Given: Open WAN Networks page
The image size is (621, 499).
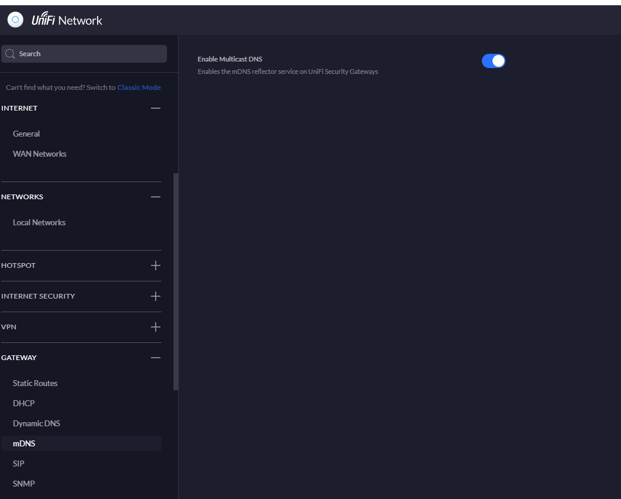Looking at the screenshot, I should pyautogui.click(x=40, y=154).
